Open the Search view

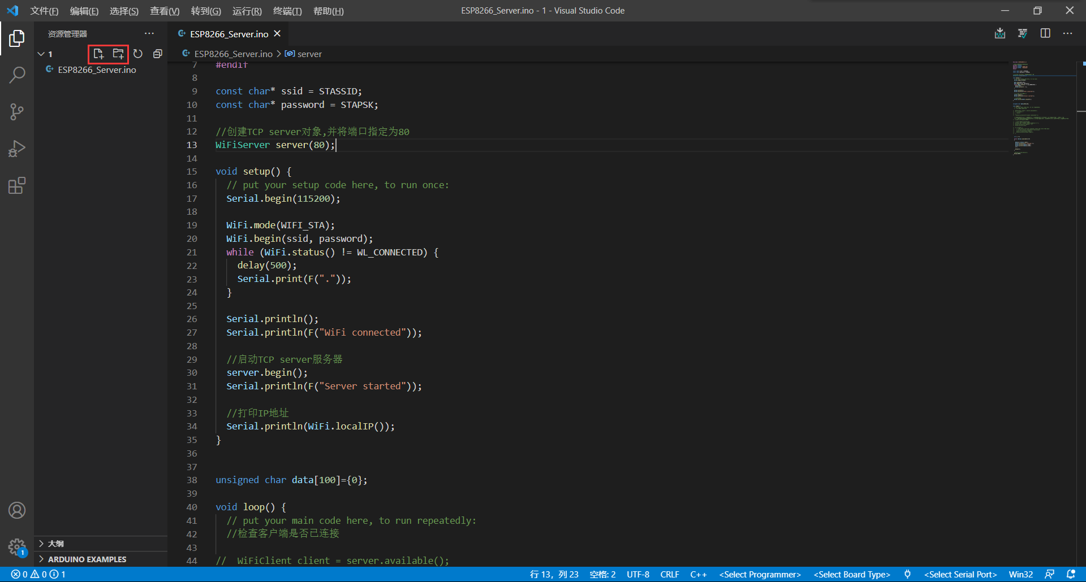point(17,74)
